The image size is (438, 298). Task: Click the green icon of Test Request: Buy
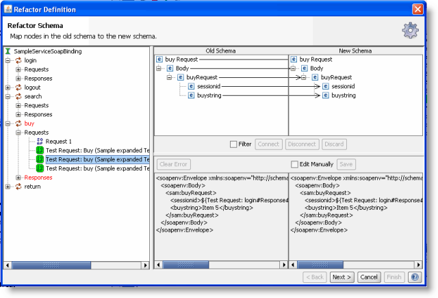[40, 150]
